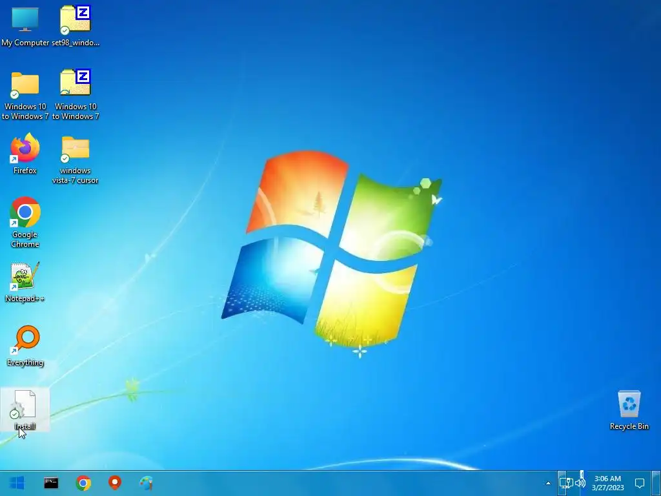This screenshot has width=661, height=496.
Task: Select the Everything search shortcut
Action: coord(25,346)
